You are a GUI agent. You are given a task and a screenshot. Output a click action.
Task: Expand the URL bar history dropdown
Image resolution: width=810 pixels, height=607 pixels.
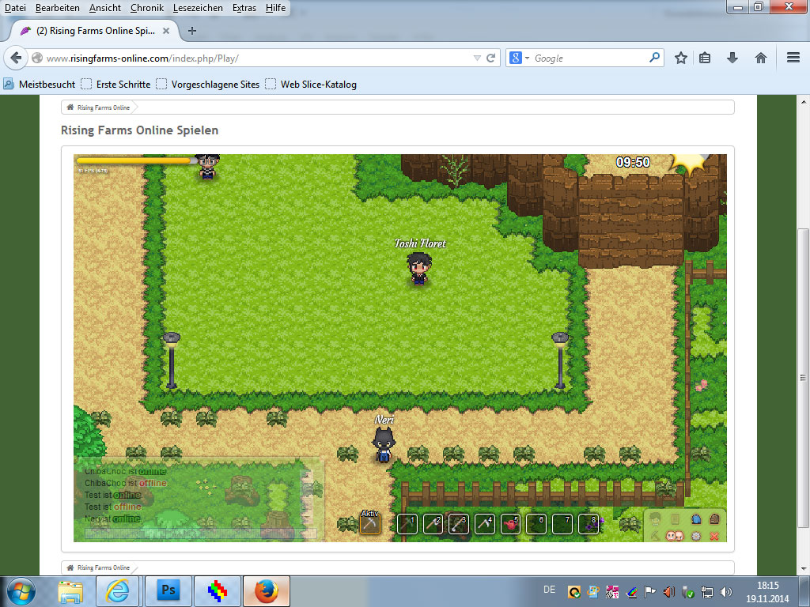click(x=476, y=58)
